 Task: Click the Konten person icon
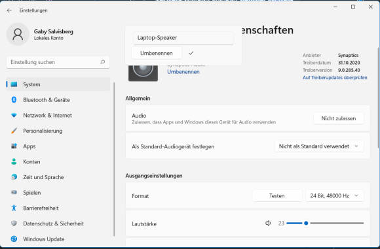click(14, 161)
